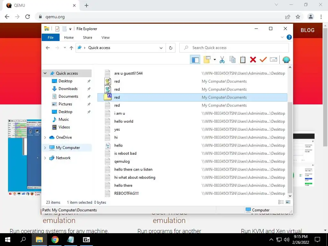Click the red X Delete icon
328x246 pixels.
(x=253, y=60)
